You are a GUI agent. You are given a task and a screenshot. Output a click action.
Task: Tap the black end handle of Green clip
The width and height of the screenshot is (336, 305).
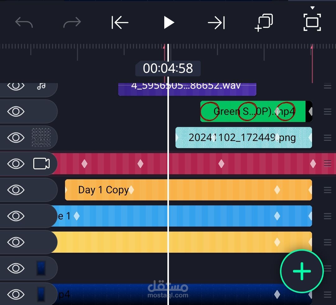point(309,111)
